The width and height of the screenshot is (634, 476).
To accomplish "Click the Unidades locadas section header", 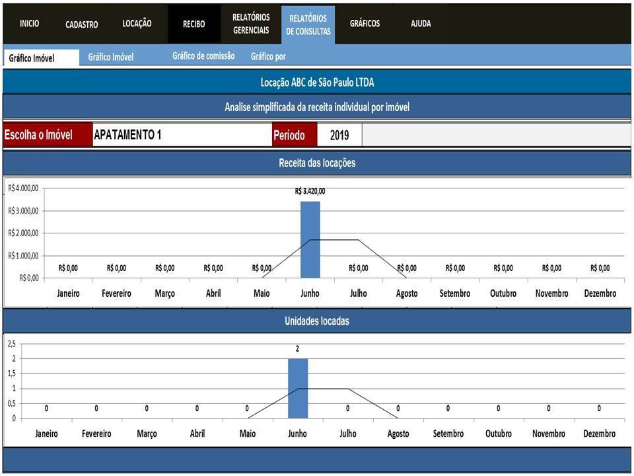I will click(x=317, y=321).
